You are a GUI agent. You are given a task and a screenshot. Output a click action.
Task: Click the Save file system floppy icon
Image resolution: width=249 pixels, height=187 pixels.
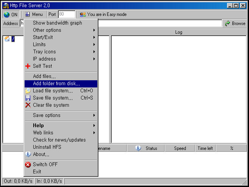28,98
